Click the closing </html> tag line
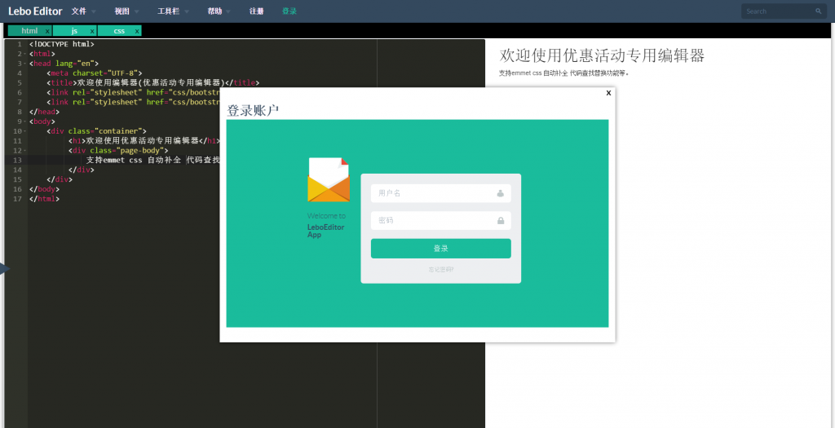This screenshot has height=428, width=835. coord(44,199)
